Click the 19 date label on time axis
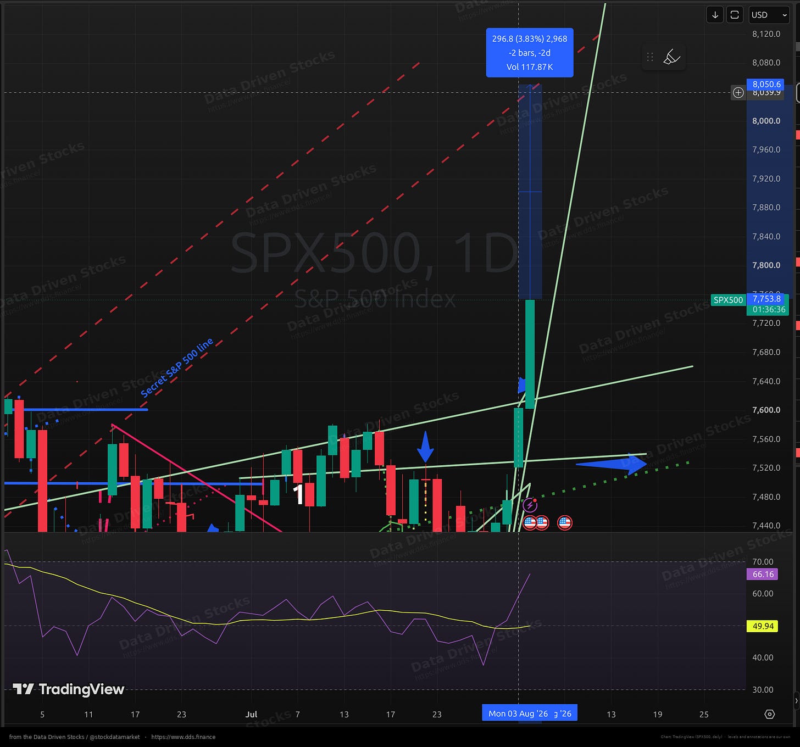 657,714
